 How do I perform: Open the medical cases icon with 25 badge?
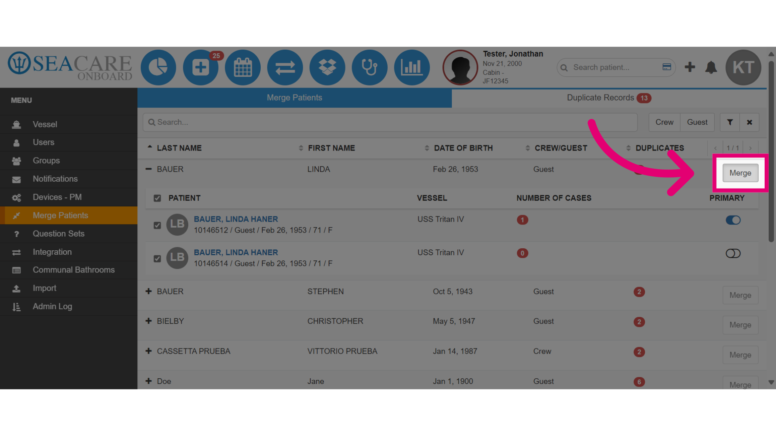(x=200, y=67)
